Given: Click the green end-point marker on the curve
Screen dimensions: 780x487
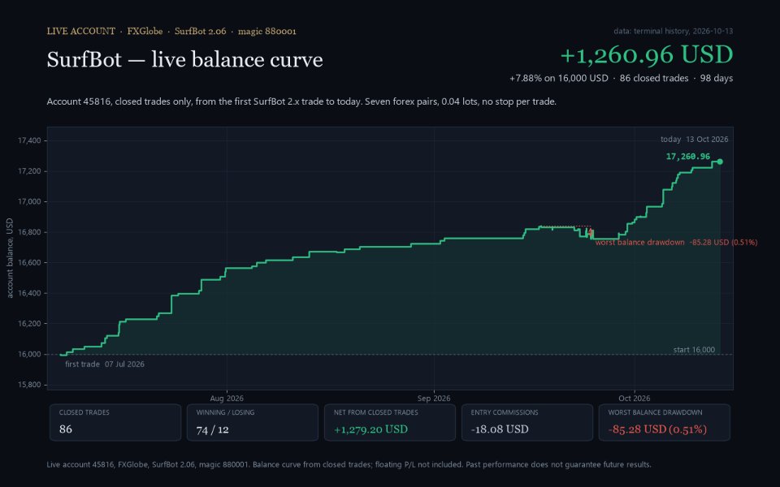Looking at the screenshot, I should 720,162.
